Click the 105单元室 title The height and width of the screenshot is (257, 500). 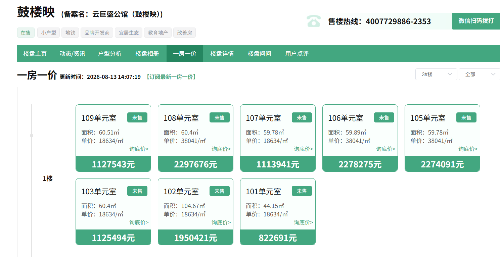(428, 118)
